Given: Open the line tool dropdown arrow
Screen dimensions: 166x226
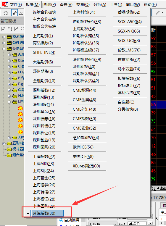Looking at the screenshot, I should 163,13.
